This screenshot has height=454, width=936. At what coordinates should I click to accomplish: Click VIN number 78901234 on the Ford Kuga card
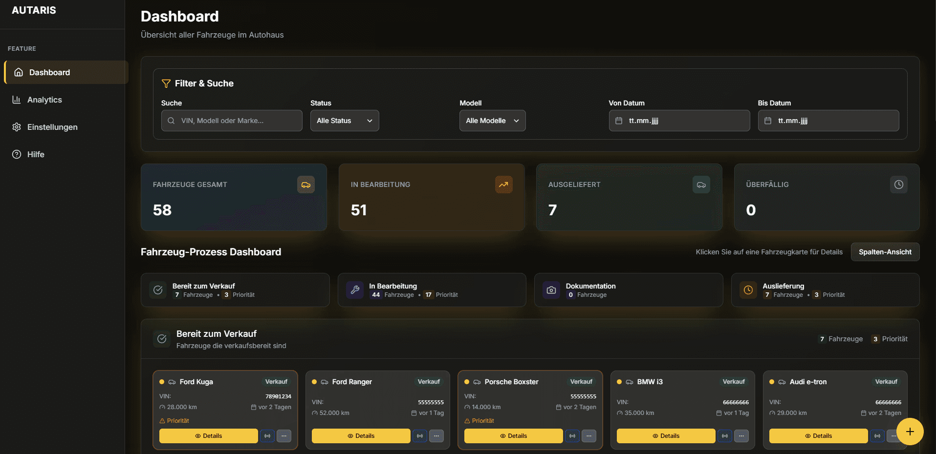pyautogui.click(x=278, y=396)
